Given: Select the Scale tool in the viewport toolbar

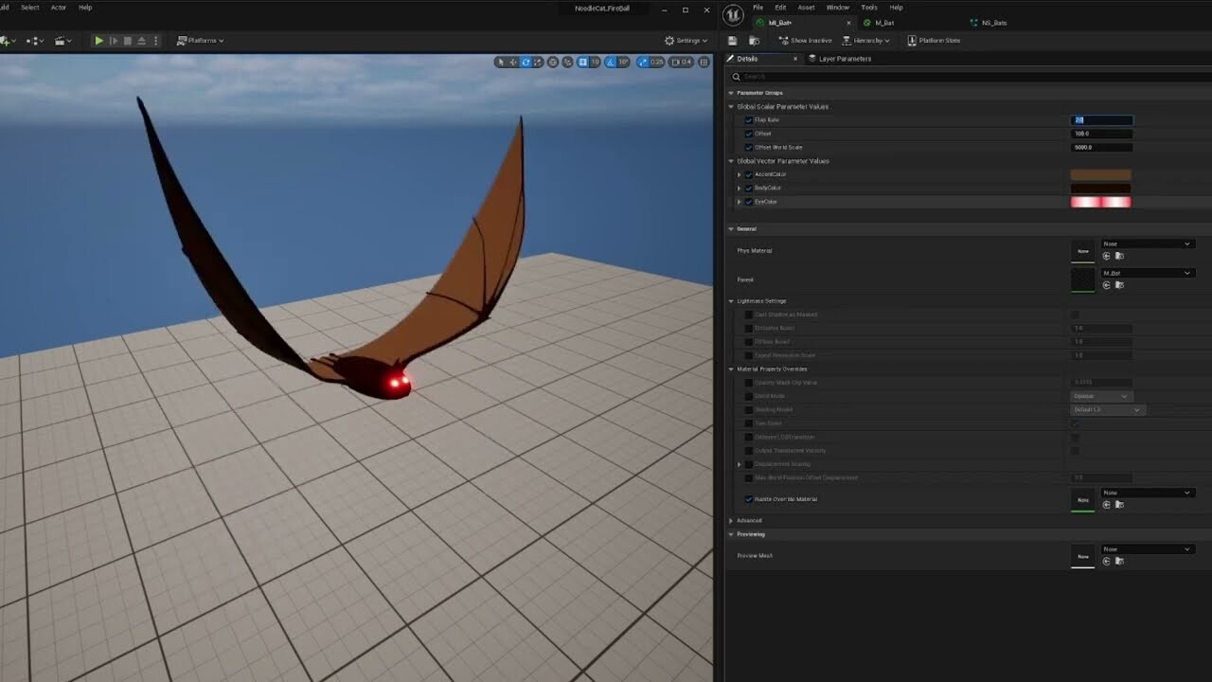Looking at the screenshot, I should tap(537, 62).
